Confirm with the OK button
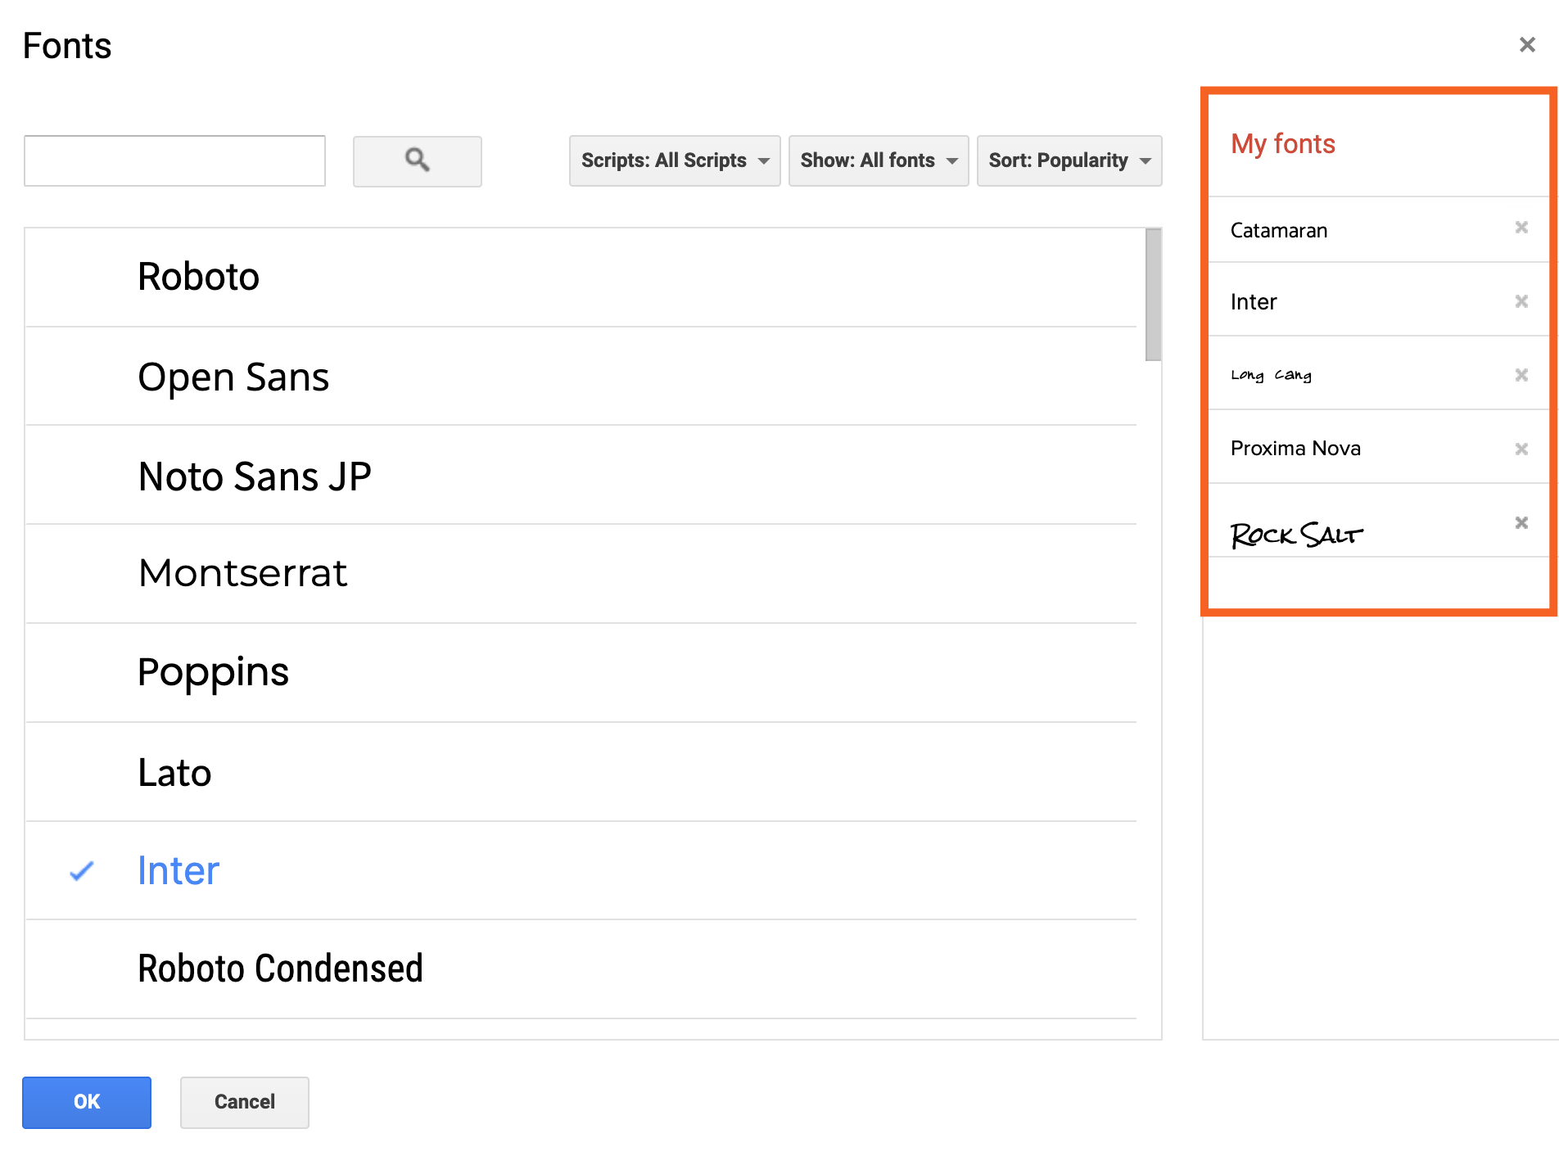The width and height of the screenshot is (1559, 1156). click(x=87, y=1102)
